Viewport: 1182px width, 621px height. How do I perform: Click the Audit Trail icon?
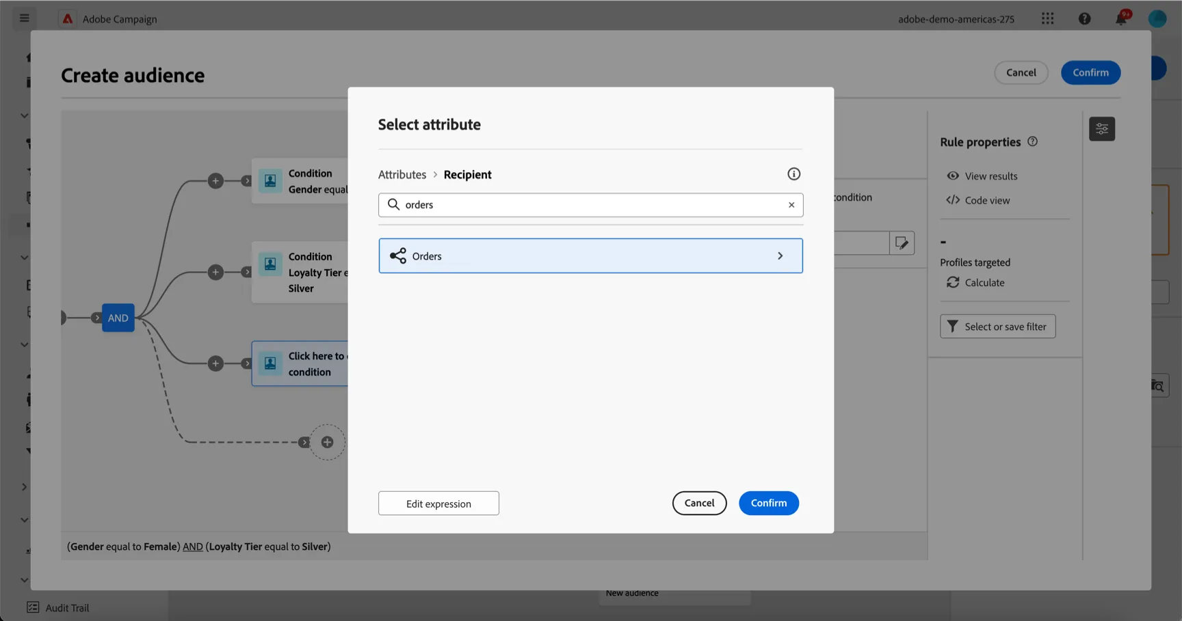(x=33, y=607)
